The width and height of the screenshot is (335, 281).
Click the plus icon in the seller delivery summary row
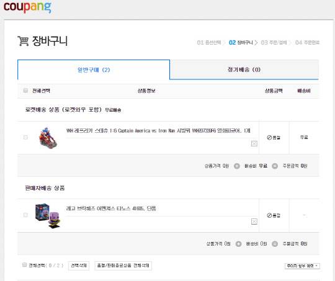(x=238, y=244)
